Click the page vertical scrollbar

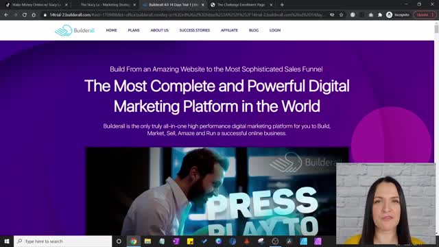tap(436, 29)
